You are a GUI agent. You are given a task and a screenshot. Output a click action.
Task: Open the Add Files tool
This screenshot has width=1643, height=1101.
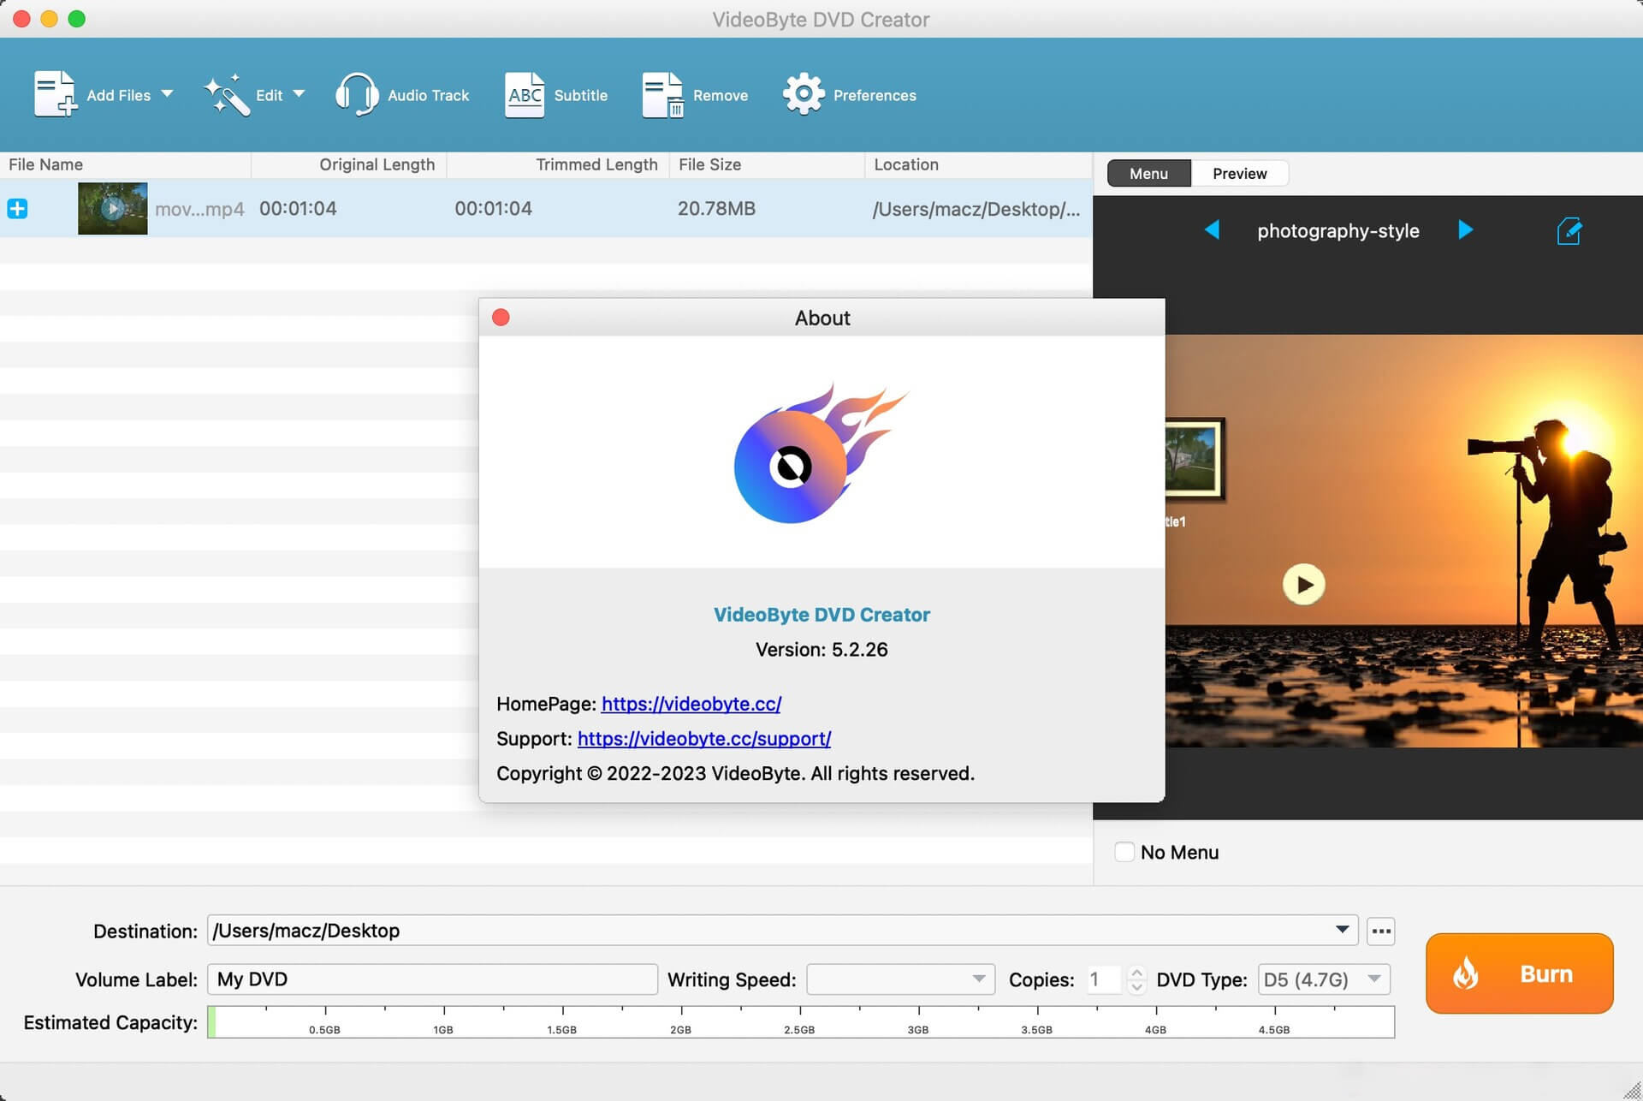coord(103,94)
